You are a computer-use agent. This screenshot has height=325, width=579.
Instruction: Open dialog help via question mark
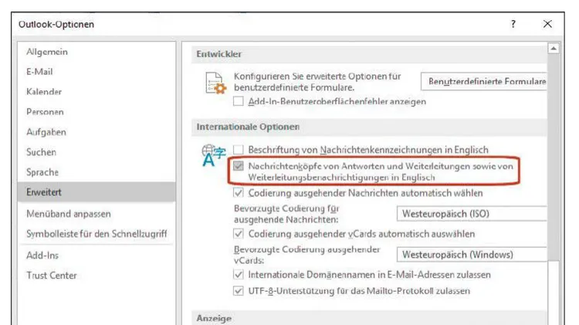[x=513, y=24]
